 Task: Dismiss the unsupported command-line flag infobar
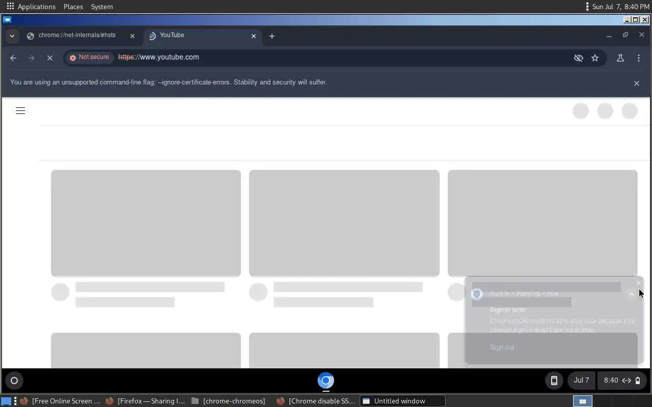(637, 83)
